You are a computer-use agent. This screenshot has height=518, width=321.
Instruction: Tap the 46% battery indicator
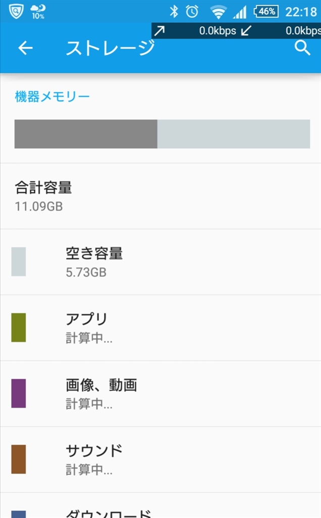click(x=265, y=11)
